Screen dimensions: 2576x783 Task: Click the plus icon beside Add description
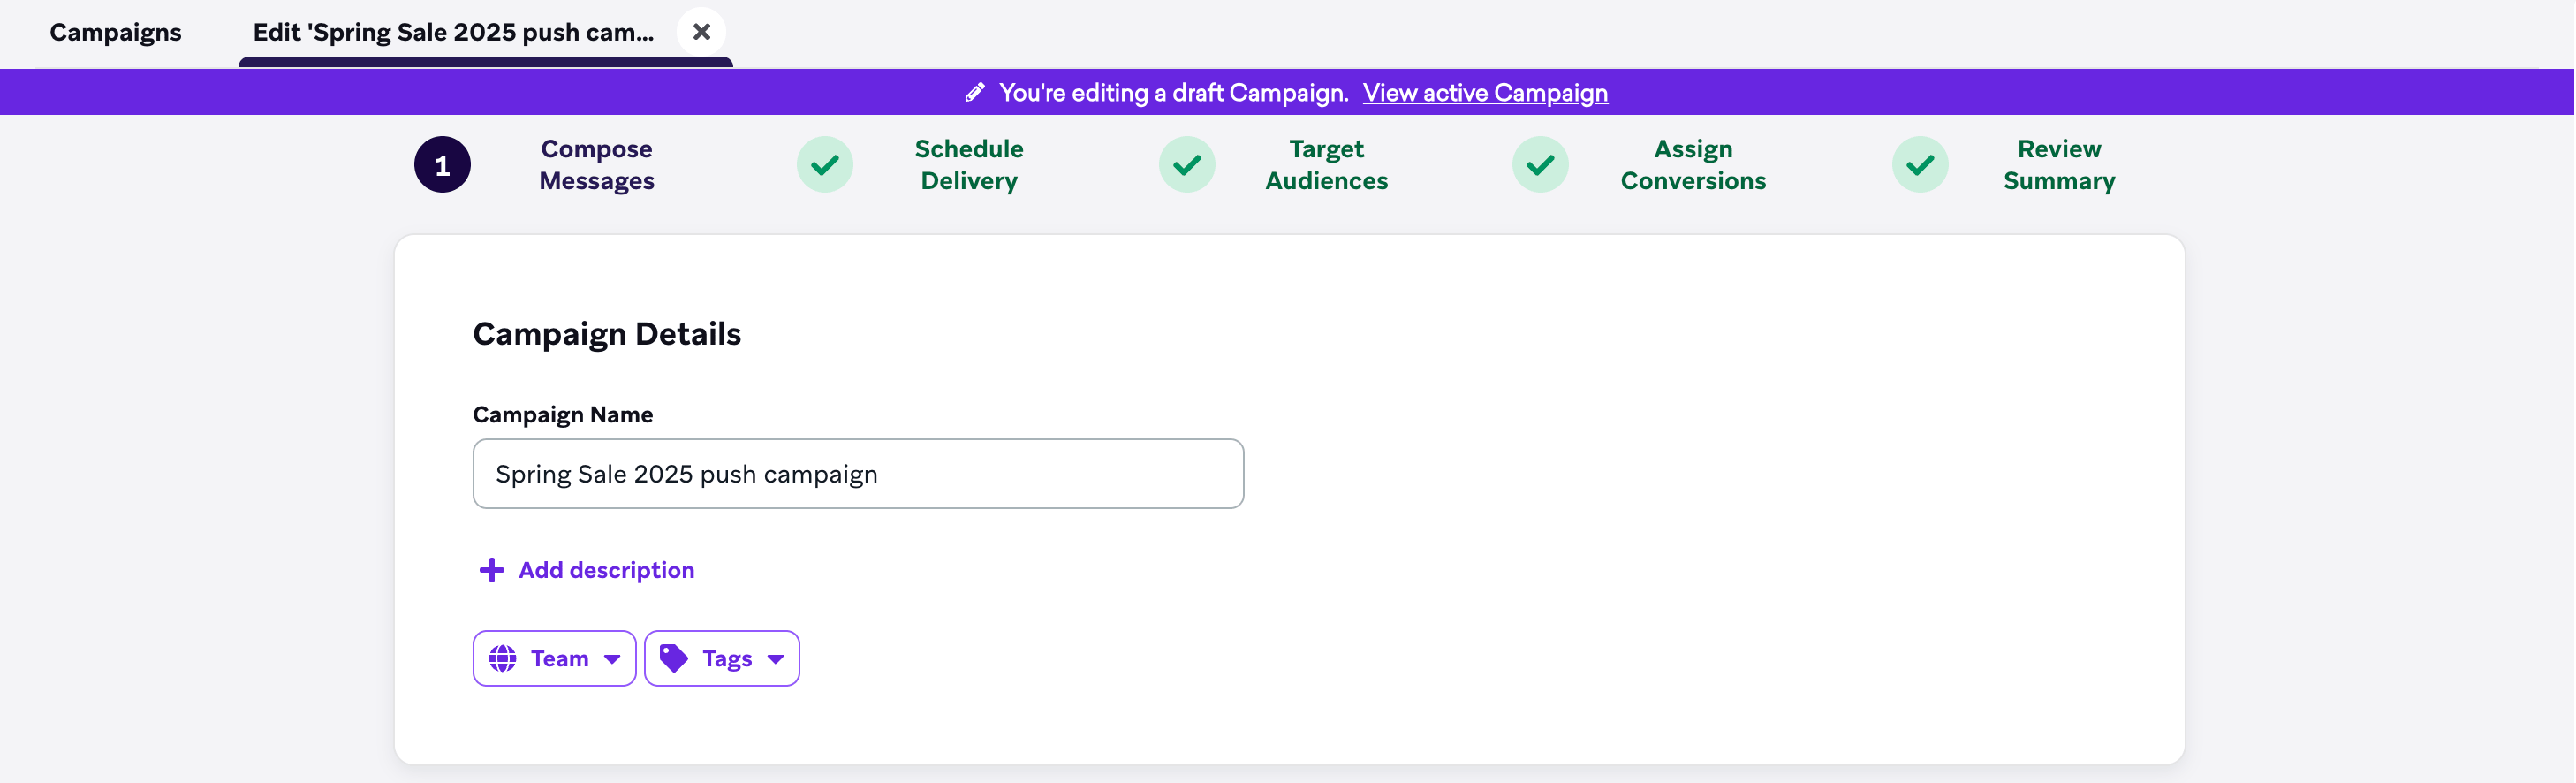491,570
